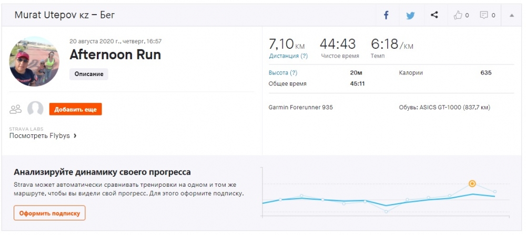Open the Дистанция (?) help link
Screen dimensions: 526x235
pos(288,56)
